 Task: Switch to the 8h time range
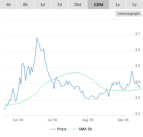point(25,5)
